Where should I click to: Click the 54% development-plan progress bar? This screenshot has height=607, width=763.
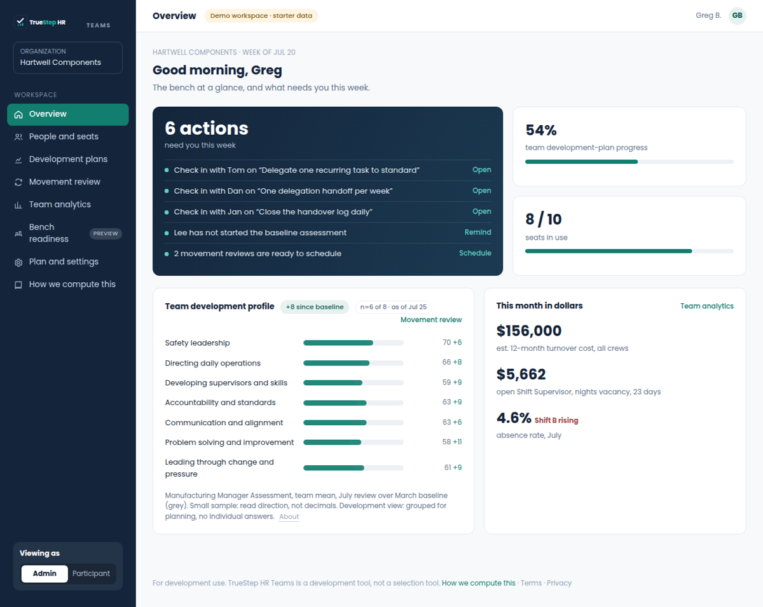point(629,162)
